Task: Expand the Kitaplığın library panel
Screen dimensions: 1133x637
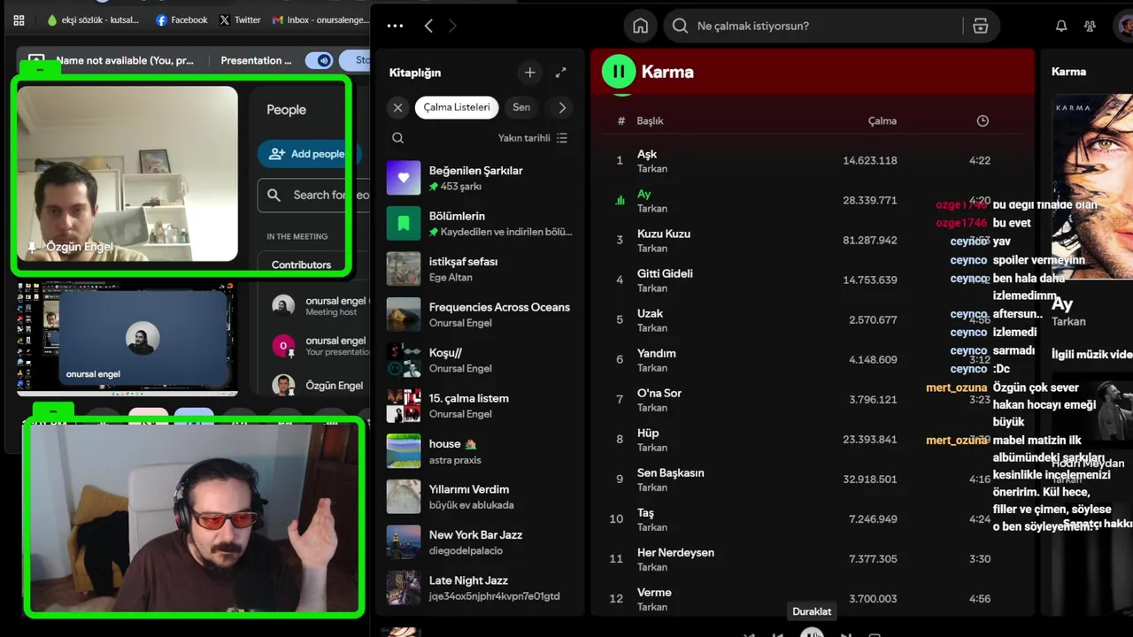Action: tap(560, 73)
